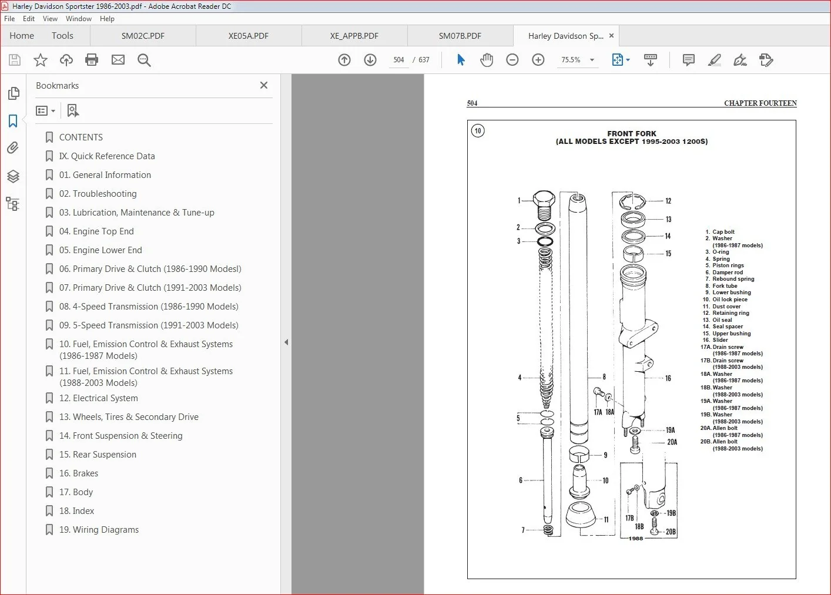831x595 pixels.
Task: Open the Layers side panel
Action: pyautogui.click(x=13, y=176)
